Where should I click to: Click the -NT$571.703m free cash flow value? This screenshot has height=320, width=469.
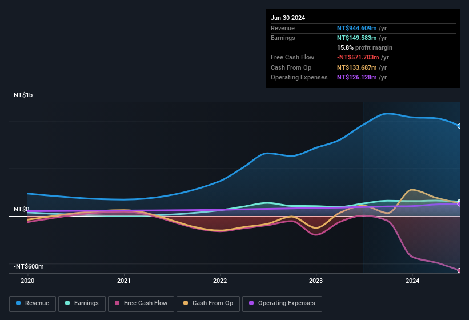[x=358, y=57]
